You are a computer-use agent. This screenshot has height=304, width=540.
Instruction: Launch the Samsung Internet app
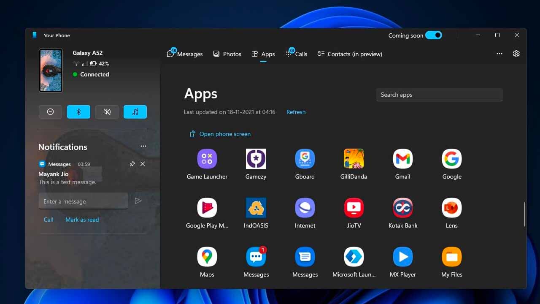coord(305,208)
